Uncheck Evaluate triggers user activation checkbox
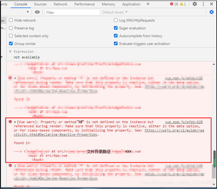This screenshot has height=189, width=217. [x=116, y=44]
